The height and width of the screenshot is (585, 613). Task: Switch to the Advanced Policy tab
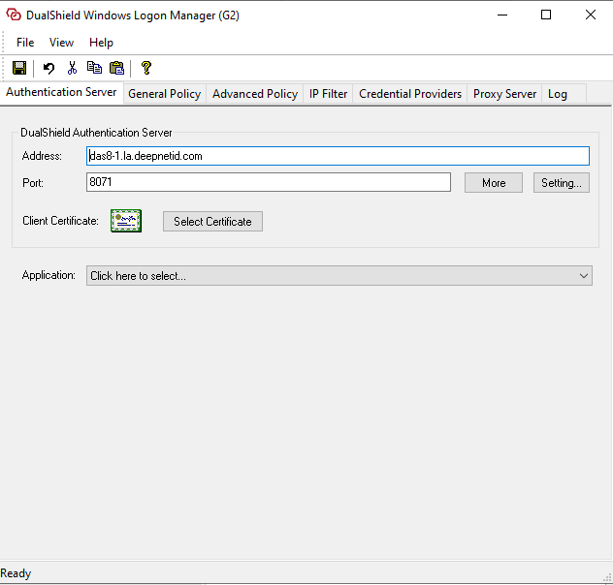[254, 94]
